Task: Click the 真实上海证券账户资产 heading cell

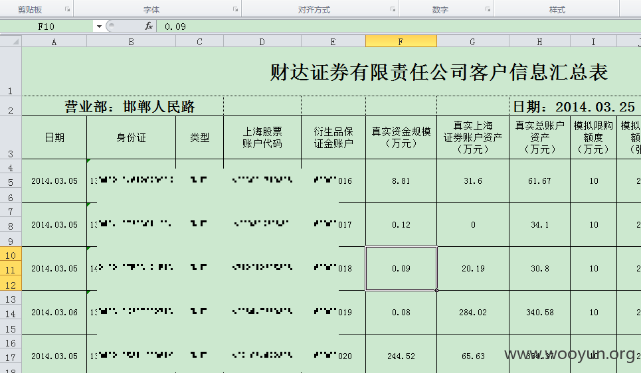Action: click(x=473, y=137)
